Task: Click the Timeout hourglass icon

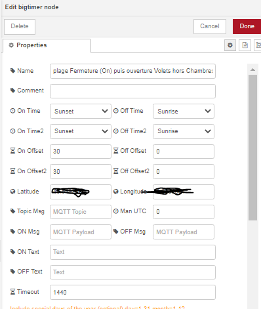Action: pyautogui.click(x=12, y=292)
